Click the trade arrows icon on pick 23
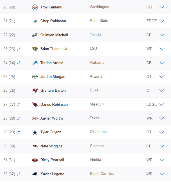Viewport: 171px width, 182px height. pyautogui.click(x=19, y=49)
